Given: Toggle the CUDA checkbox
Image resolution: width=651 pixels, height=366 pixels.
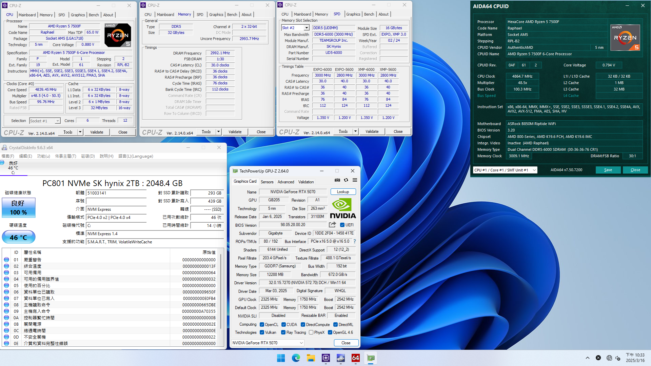Looking at the screenshot, I should point(283,324).
